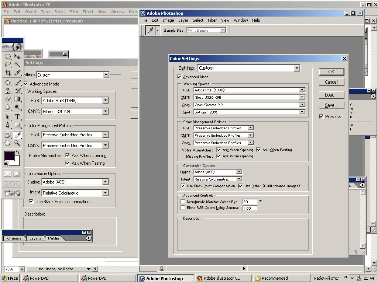Click the Jump to ImageReady icon
378x283 pixels.
pos(12,193)
